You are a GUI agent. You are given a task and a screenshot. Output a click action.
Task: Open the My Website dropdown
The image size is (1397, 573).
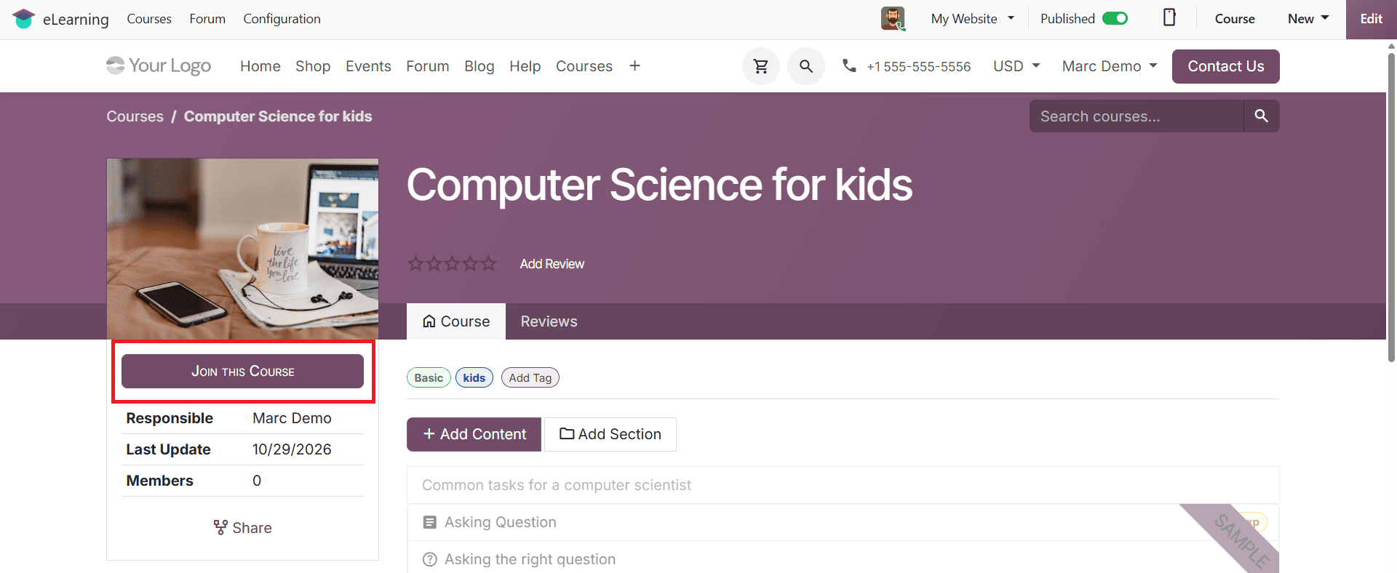[973, 19]
